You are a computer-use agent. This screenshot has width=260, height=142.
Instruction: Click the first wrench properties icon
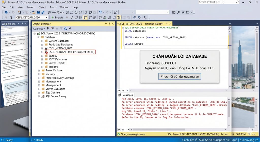click(178, 12)
